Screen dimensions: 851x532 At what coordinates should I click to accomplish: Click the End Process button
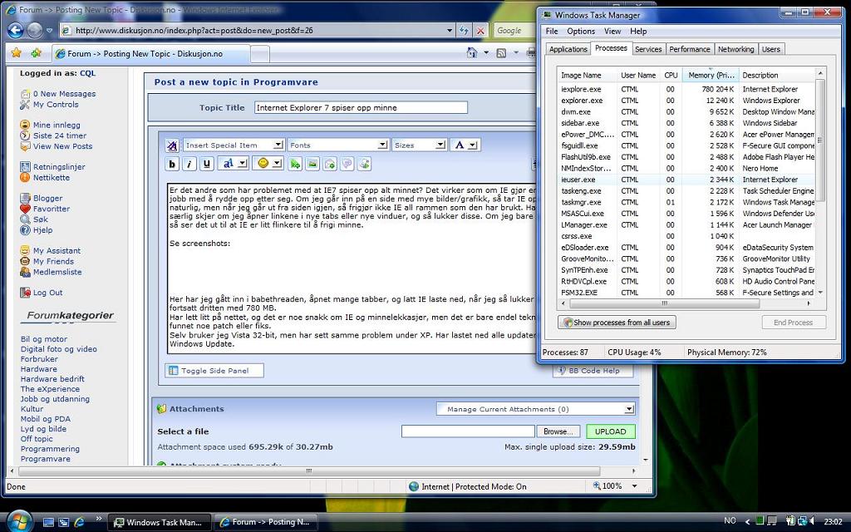[793, 322]
